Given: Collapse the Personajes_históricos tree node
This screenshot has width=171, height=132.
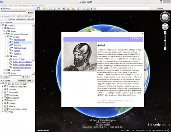Looking at the screenshot, I should click(x=4, y=34).
